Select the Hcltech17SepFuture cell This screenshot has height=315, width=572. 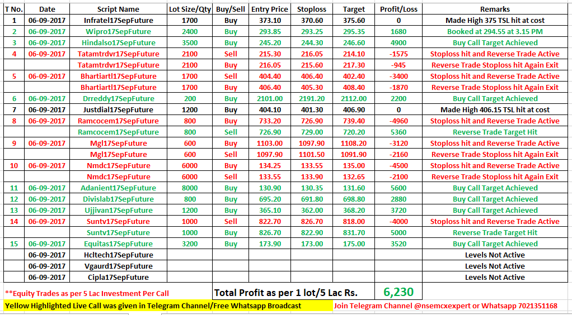tap(118, 255)
